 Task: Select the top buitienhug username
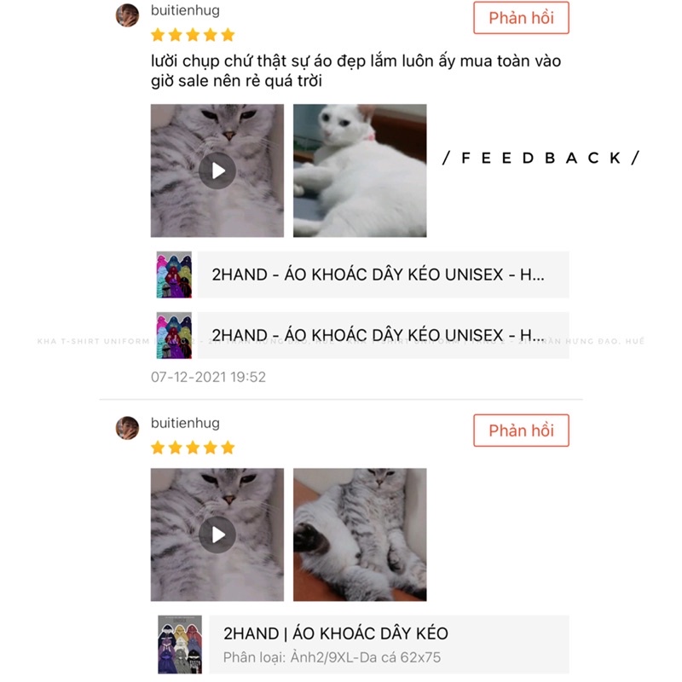click(185, 10)
